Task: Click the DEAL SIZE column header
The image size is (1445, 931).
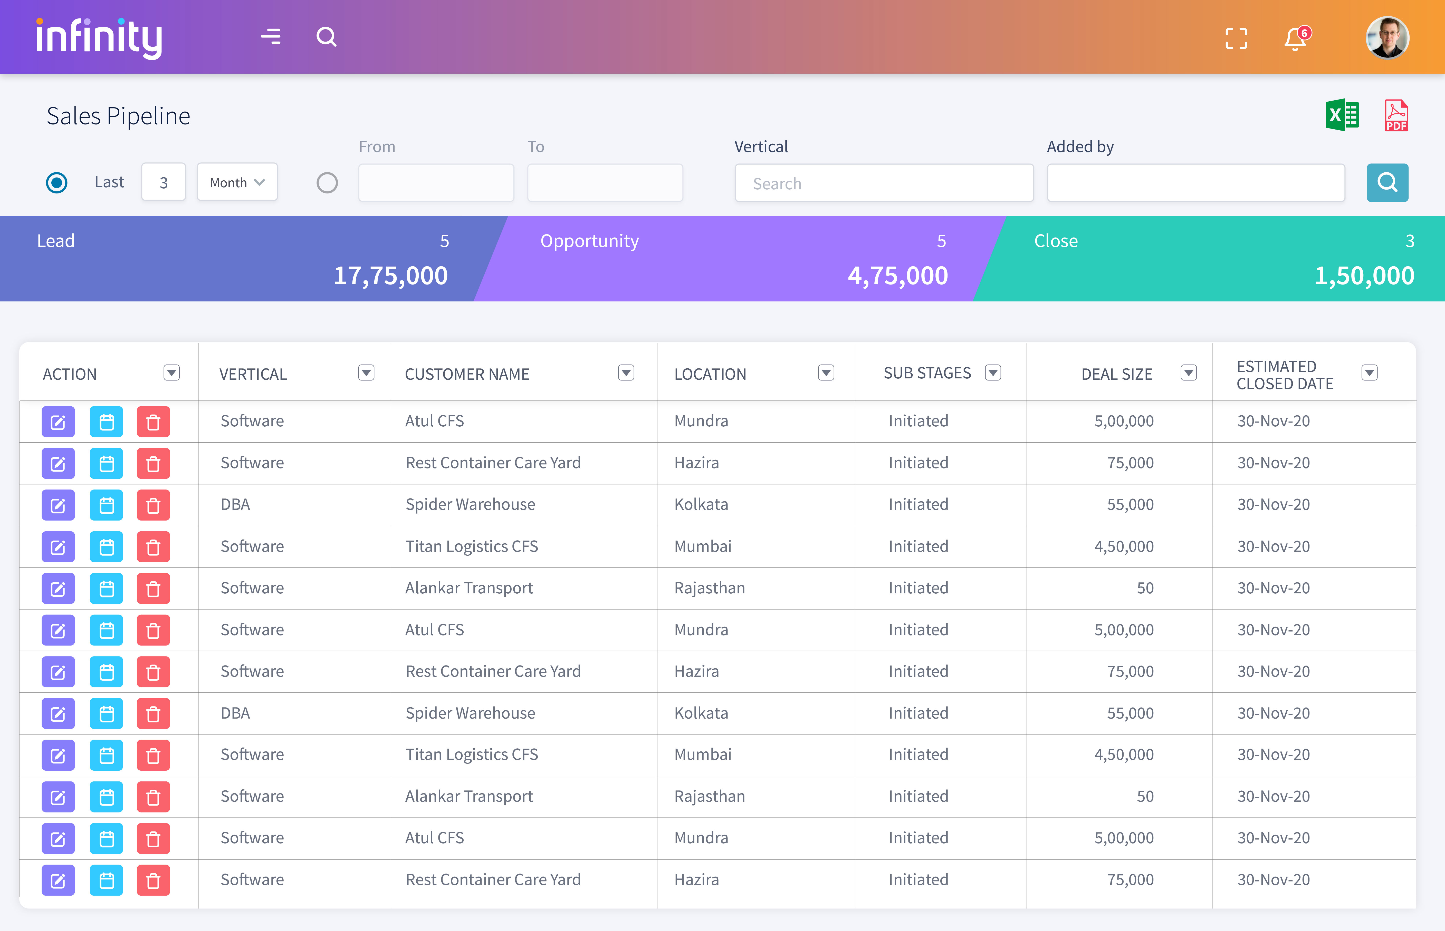Action: [1117, 374]
